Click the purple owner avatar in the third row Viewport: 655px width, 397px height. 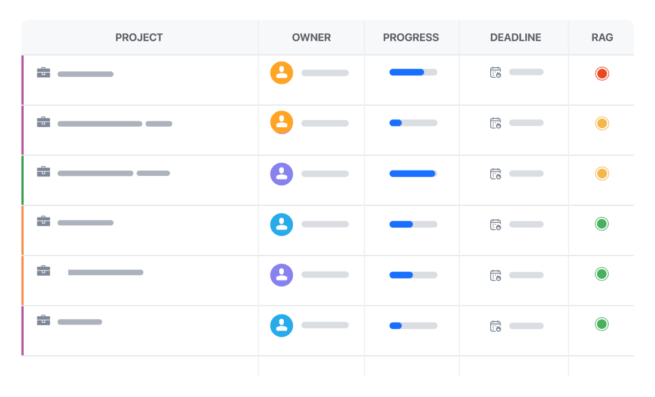[x=281, y=174]
